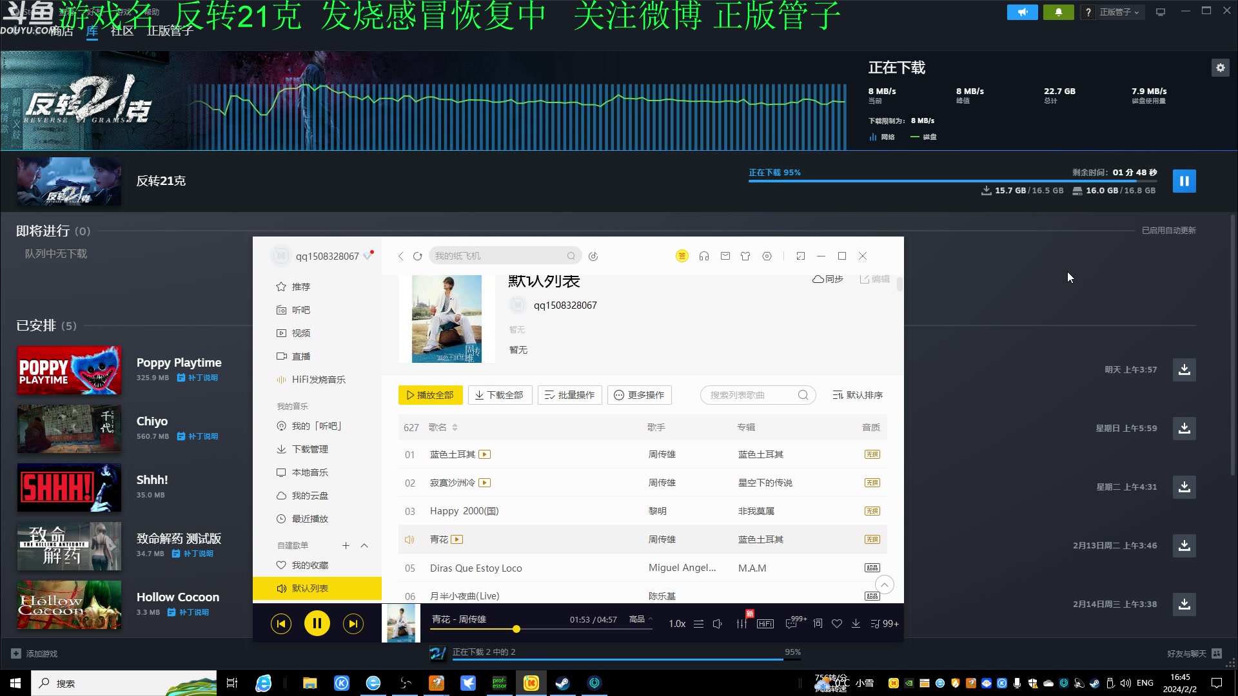Switch Kuwo to mini mode

[801, 256]
